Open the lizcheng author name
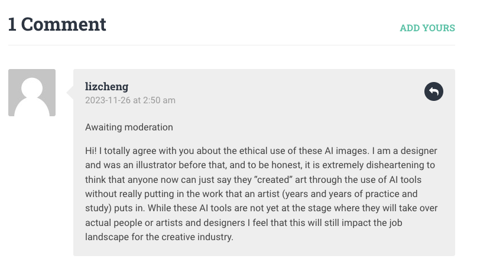Viewport: 477px width, 272px height. click(107, 87)
